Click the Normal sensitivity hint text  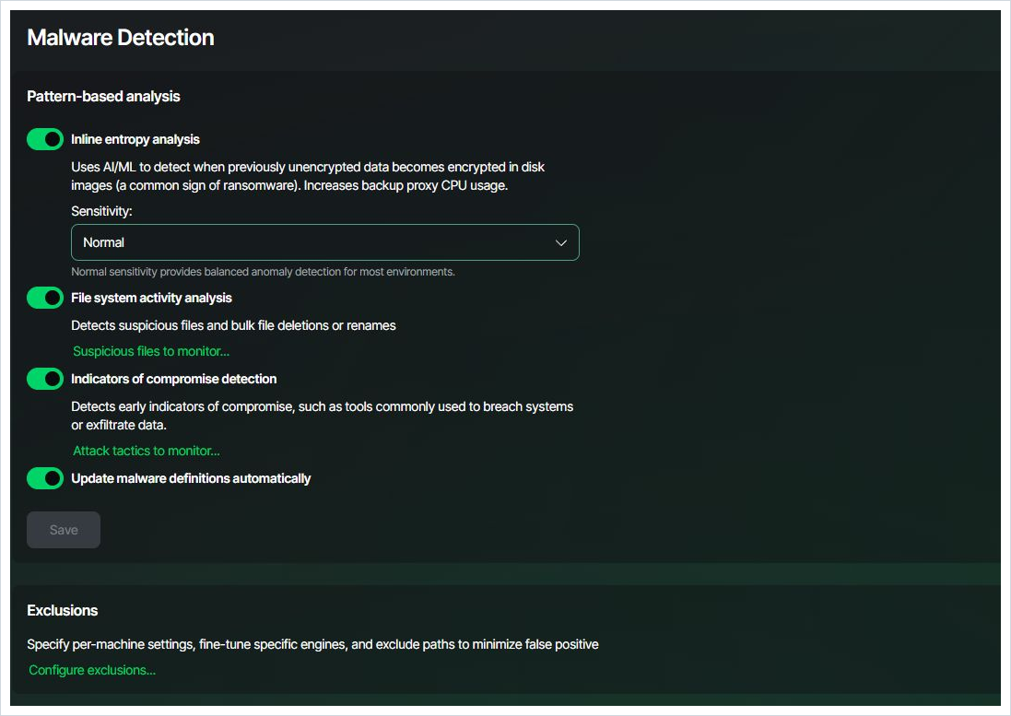[263, 271]
